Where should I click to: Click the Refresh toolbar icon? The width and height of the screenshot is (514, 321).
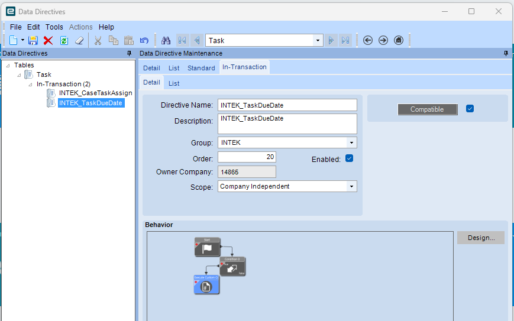point(64,40)
